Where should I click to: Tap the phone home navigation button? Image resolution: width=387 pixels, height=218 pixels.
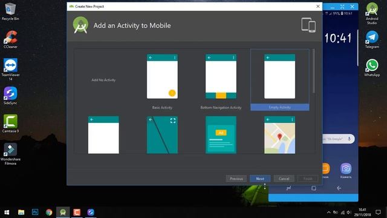tap(314, 188)
